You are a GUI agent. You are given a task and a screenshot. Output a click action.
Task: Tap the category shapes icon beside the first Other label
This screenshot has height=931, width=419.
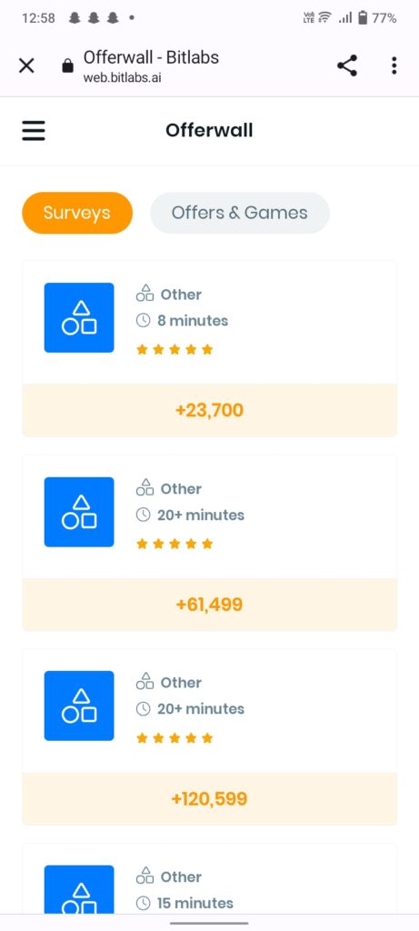coord(145,293)
